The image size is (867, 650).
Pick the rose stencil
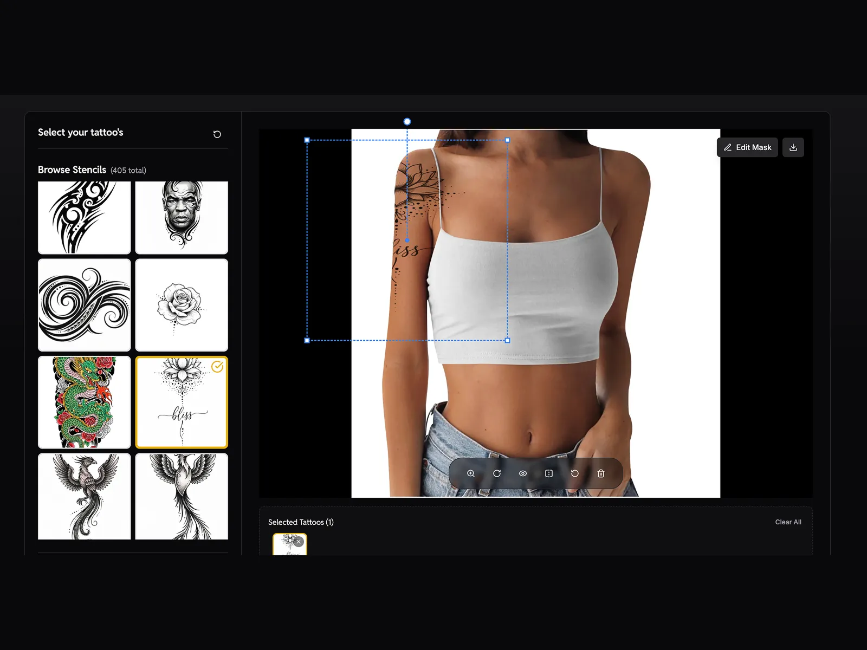182,305
